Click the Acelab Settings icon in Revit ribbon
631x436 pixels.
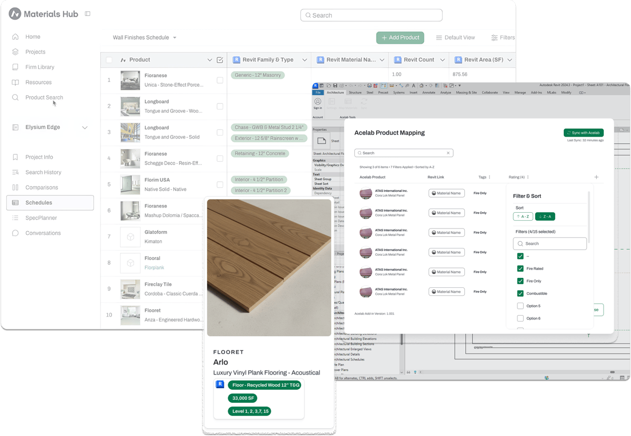(x=332, y=101)
